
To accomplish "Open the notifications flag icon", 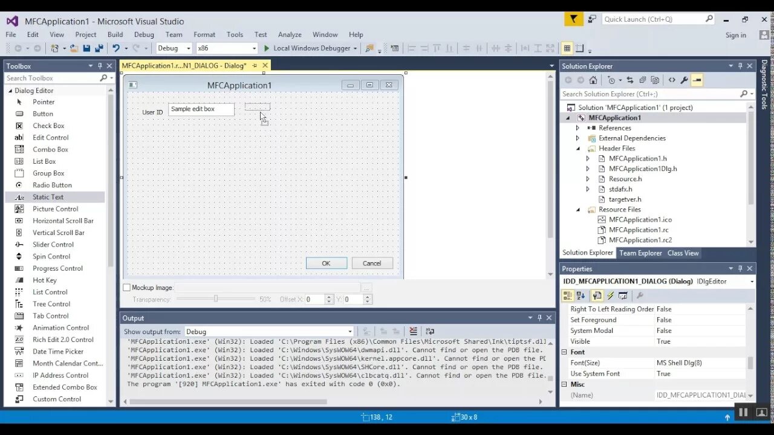I will [x=574, y=19].
